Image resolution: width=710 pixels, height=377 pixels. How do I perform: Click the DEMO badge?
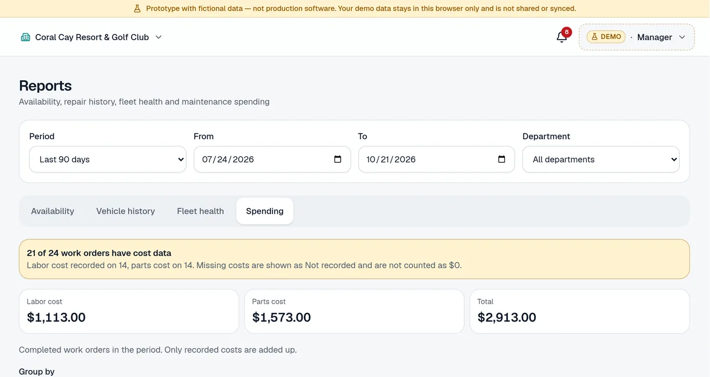(x=606, y=37)
